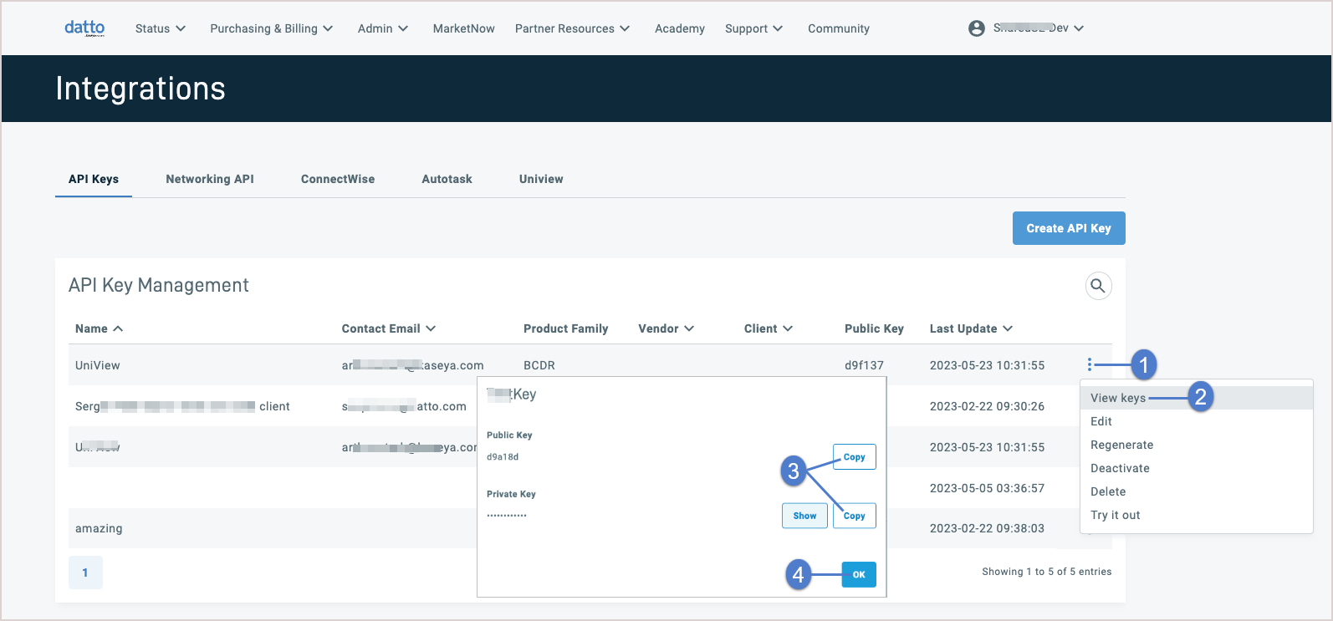The width and height of the screenshot is (1333, 621).
Task: Expand the Admin menu
Action: tap(383, 28)
